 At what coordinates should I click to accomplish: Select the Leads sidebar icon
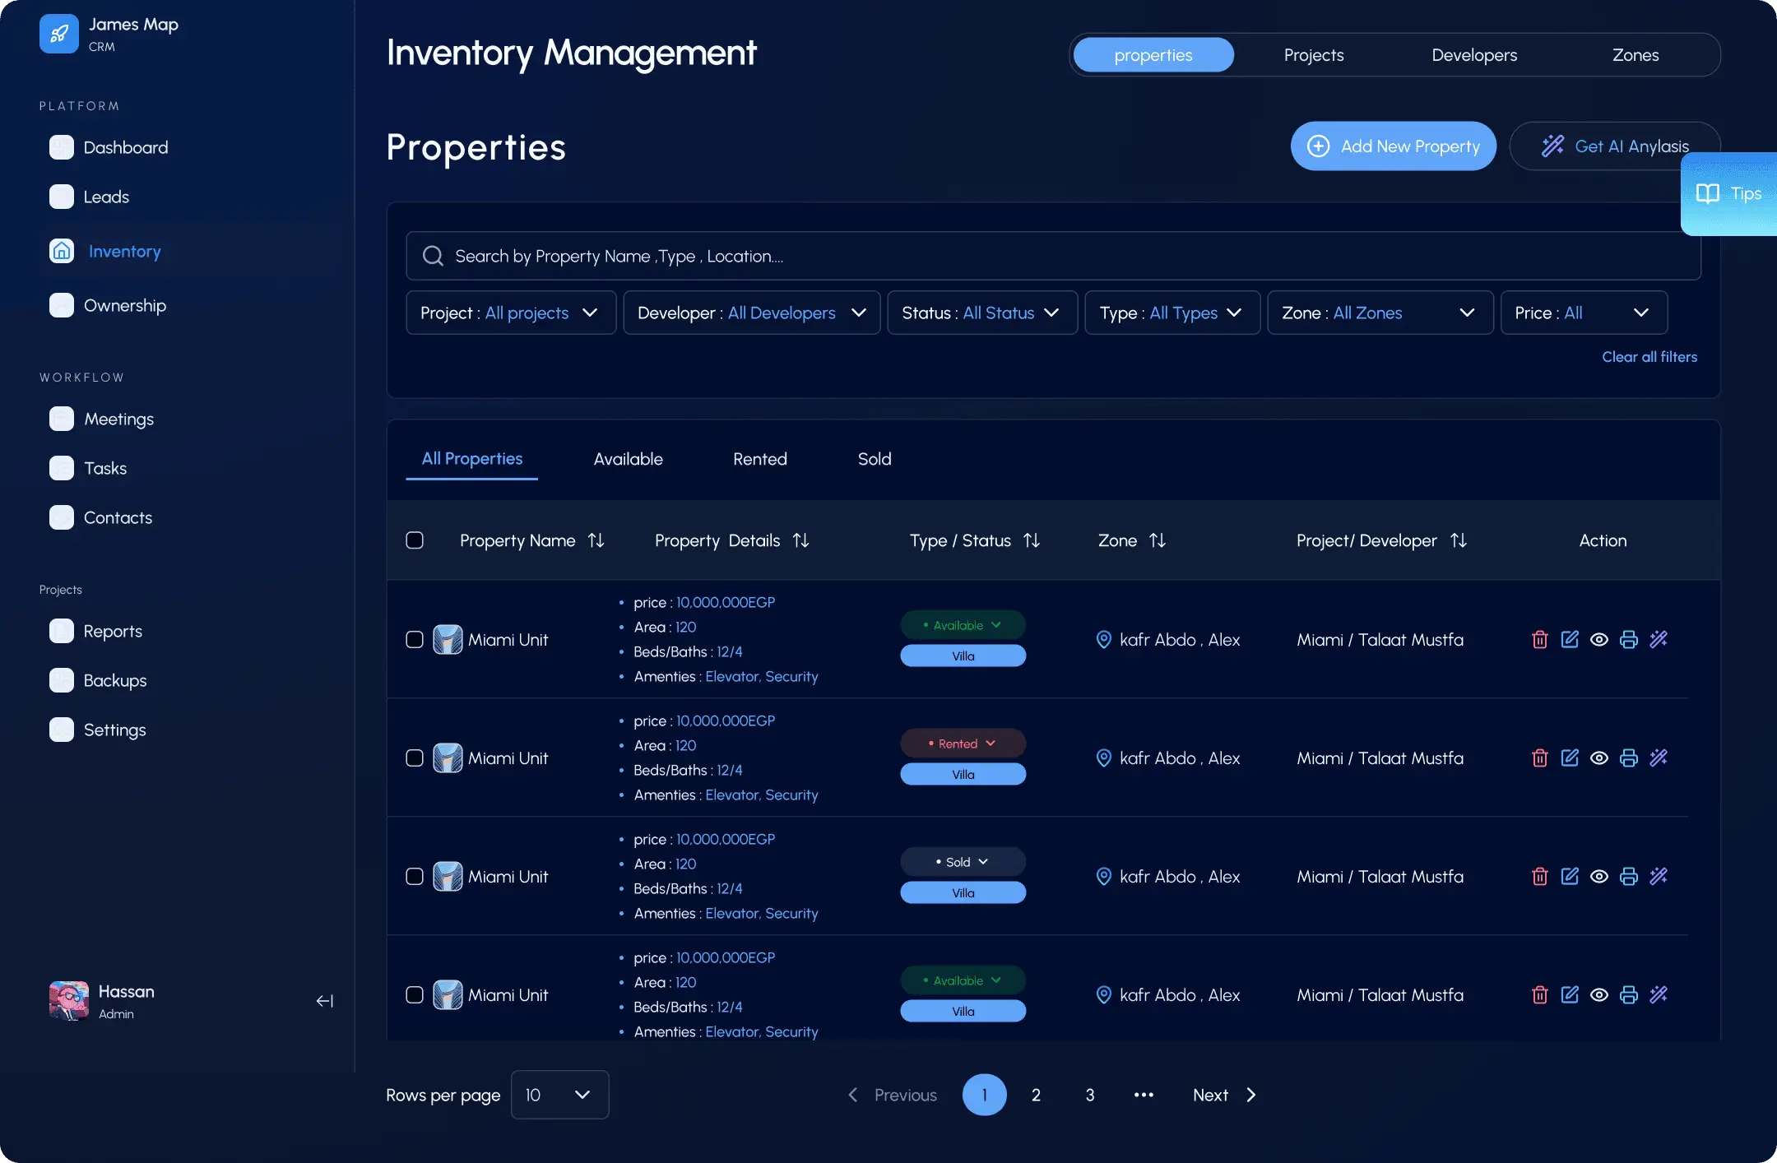(62, 197)
